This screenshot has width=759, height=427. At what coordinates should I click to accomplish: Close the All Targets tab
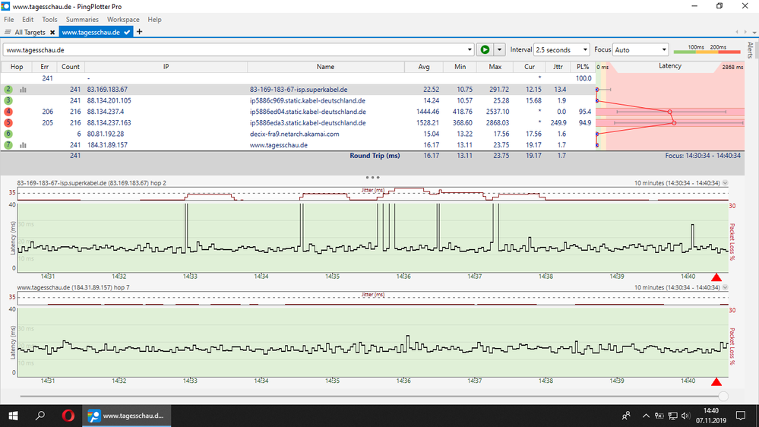coord(52,33)
